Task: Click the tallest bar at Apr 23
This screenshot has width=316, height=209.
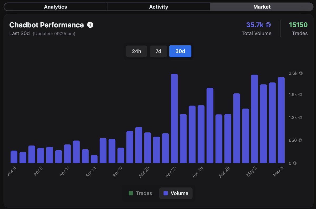Action: 174,118
